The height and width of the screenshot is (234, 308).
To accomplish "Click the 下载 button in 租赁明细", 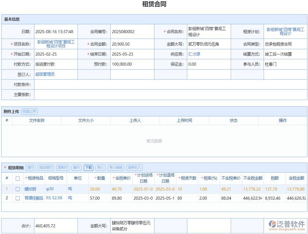I will (x=88, y=167).
